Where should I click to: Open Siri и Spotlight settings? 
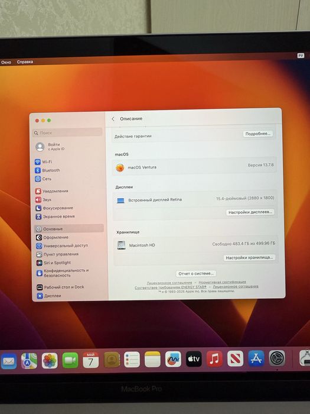click(x=54, y=263)
